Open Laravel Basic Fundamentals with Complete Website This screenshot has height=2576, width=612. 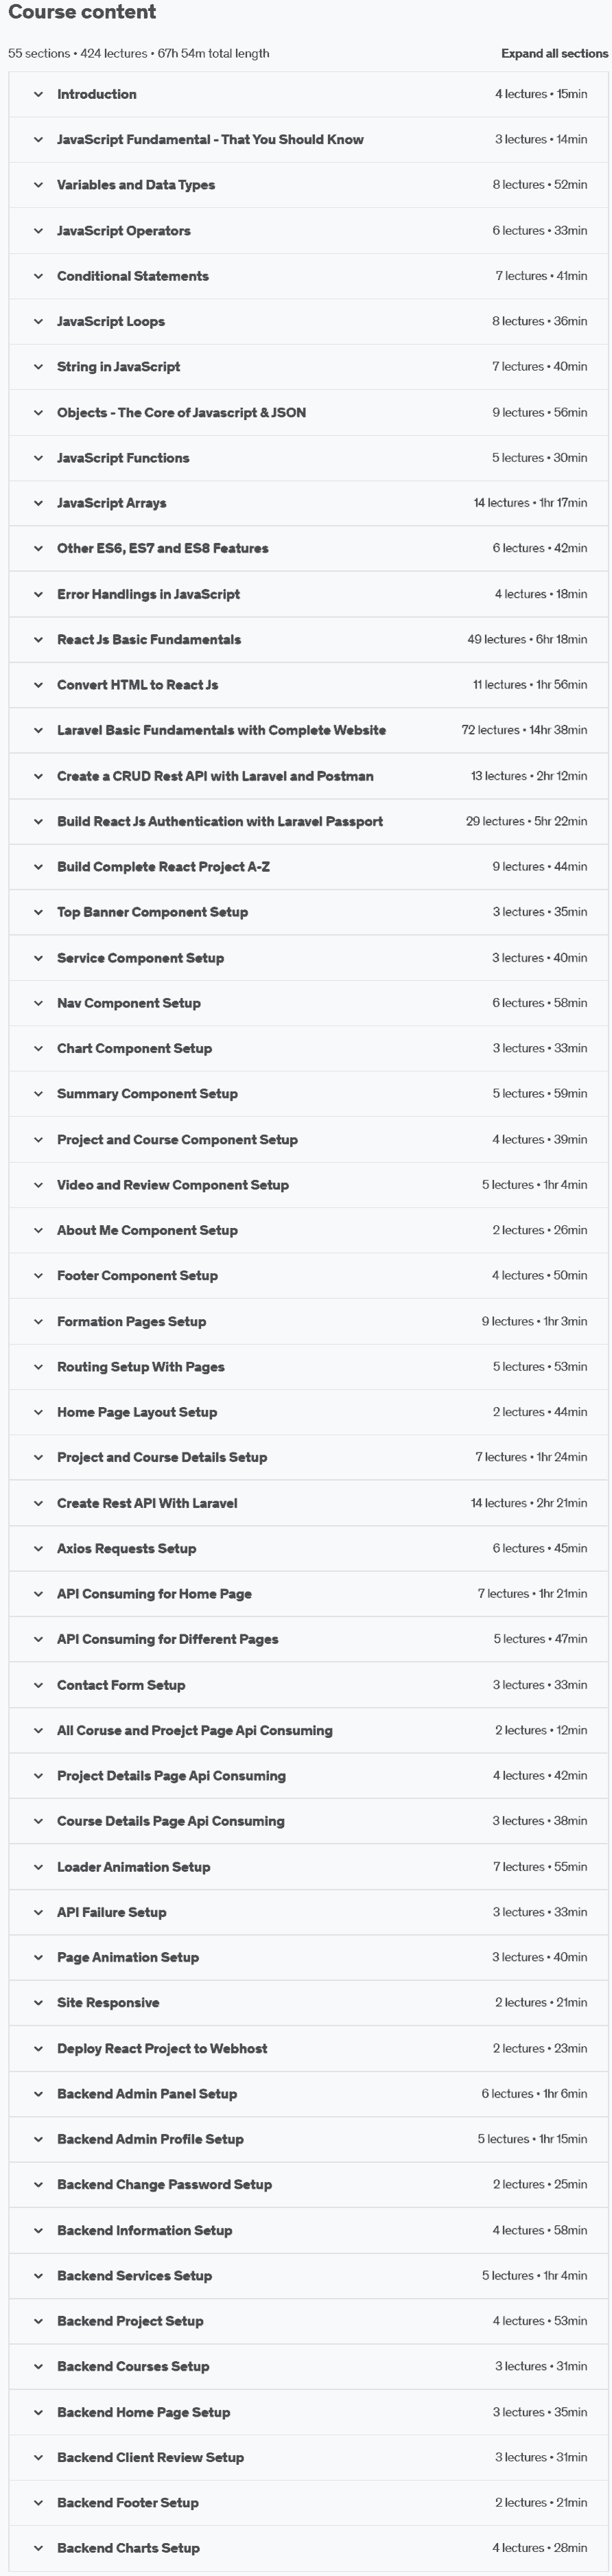(x=221, y=730)
